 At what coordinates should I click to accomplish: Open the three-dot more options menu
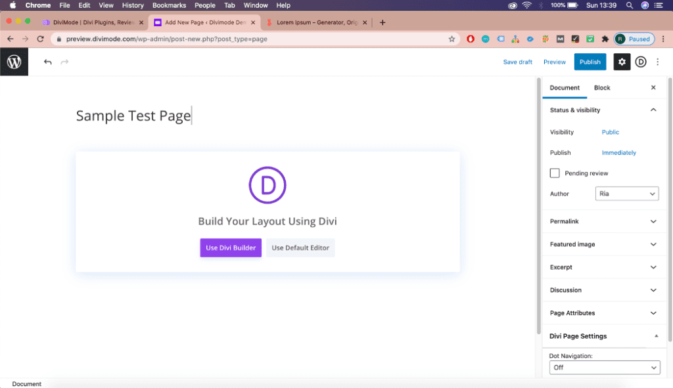coord(658,62)
